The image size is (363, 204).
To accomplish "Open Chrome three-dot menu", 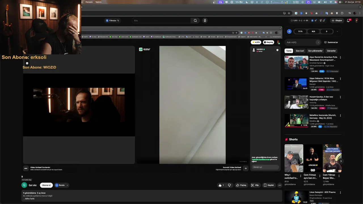I will 360,13.
